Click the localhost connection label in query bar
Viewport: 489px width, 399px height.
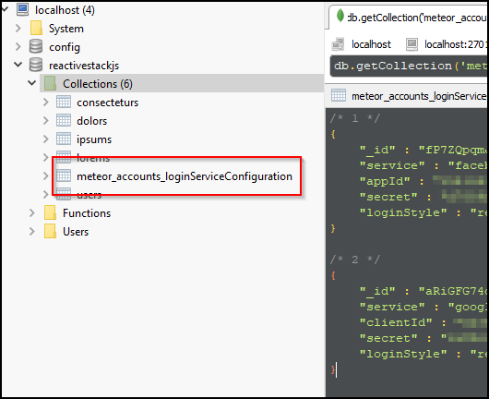pos(371,44)
